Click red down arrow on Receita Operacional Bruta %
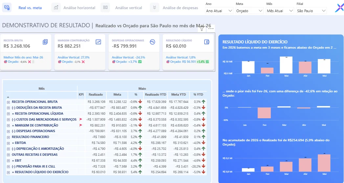This screenshot has width=344, height=183. click(x=140, y=102)
